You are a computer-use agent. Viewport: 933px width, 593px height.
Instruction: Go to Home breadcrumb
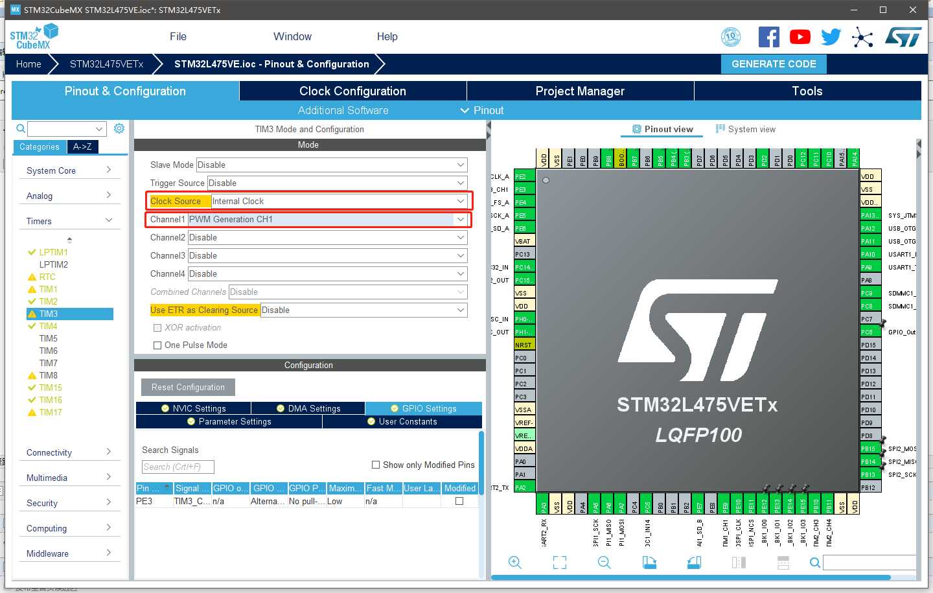[29, 64]
